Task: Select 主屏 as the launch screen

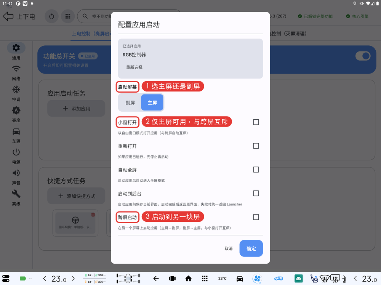Action: coord(152,102)
